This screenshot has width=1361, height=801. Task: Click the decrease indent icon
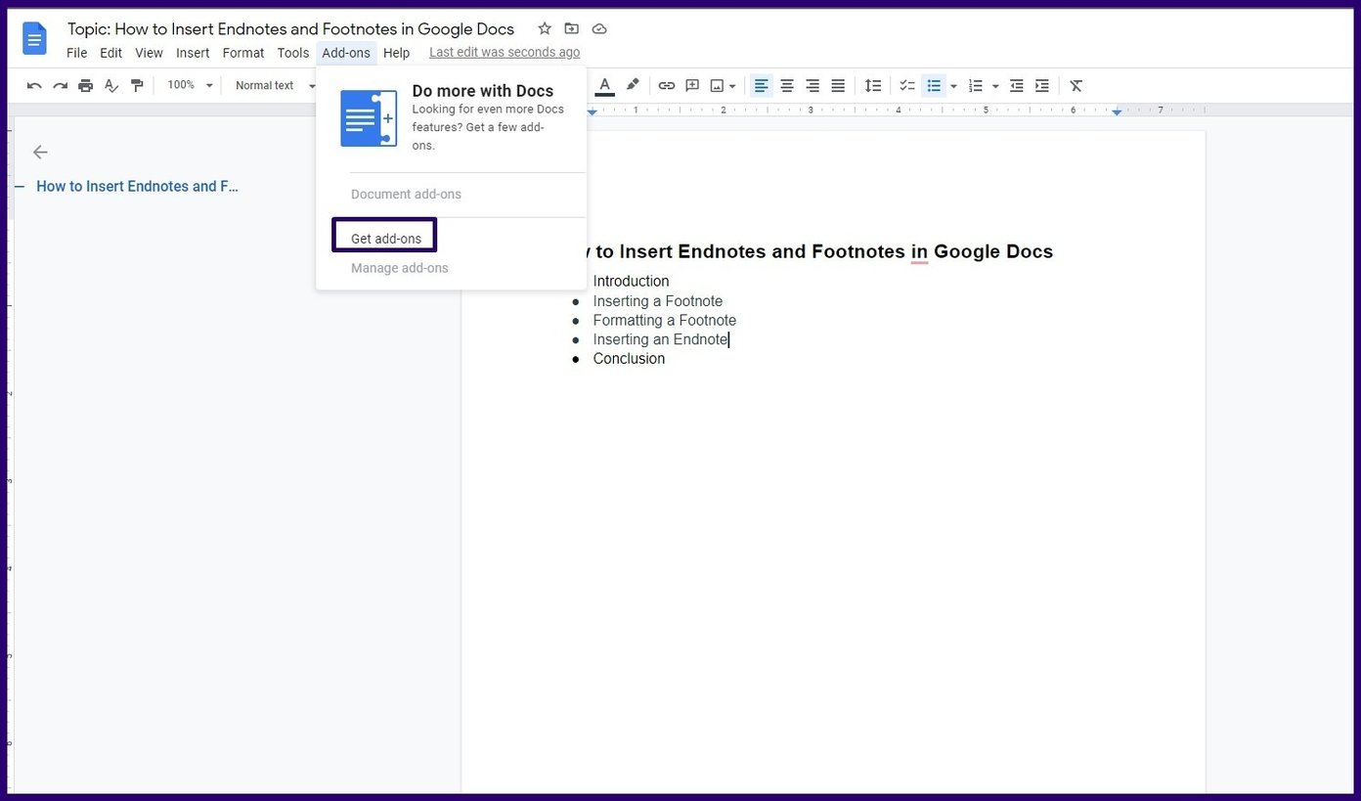[1017, 86]
